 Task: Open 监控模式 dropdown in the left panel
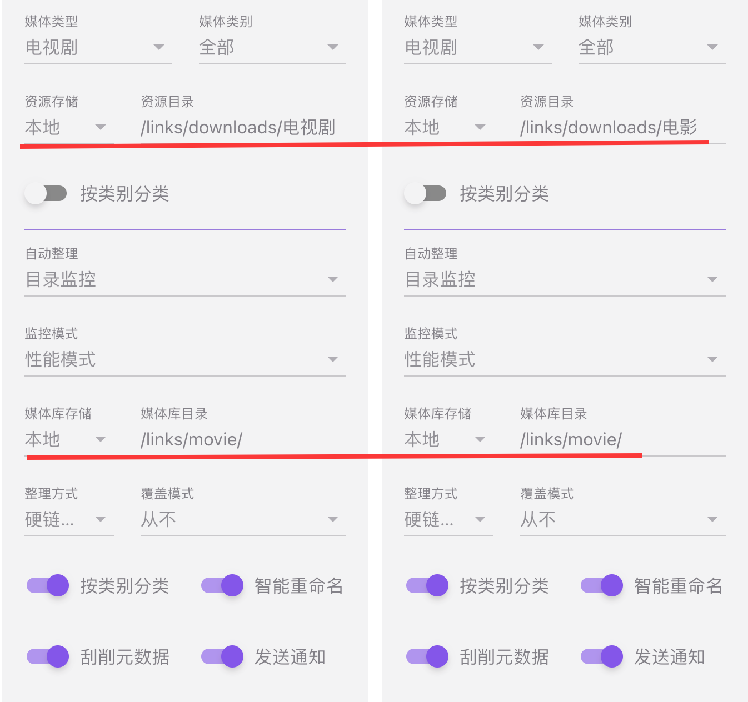pyautogui.click(x=184, y=359)
